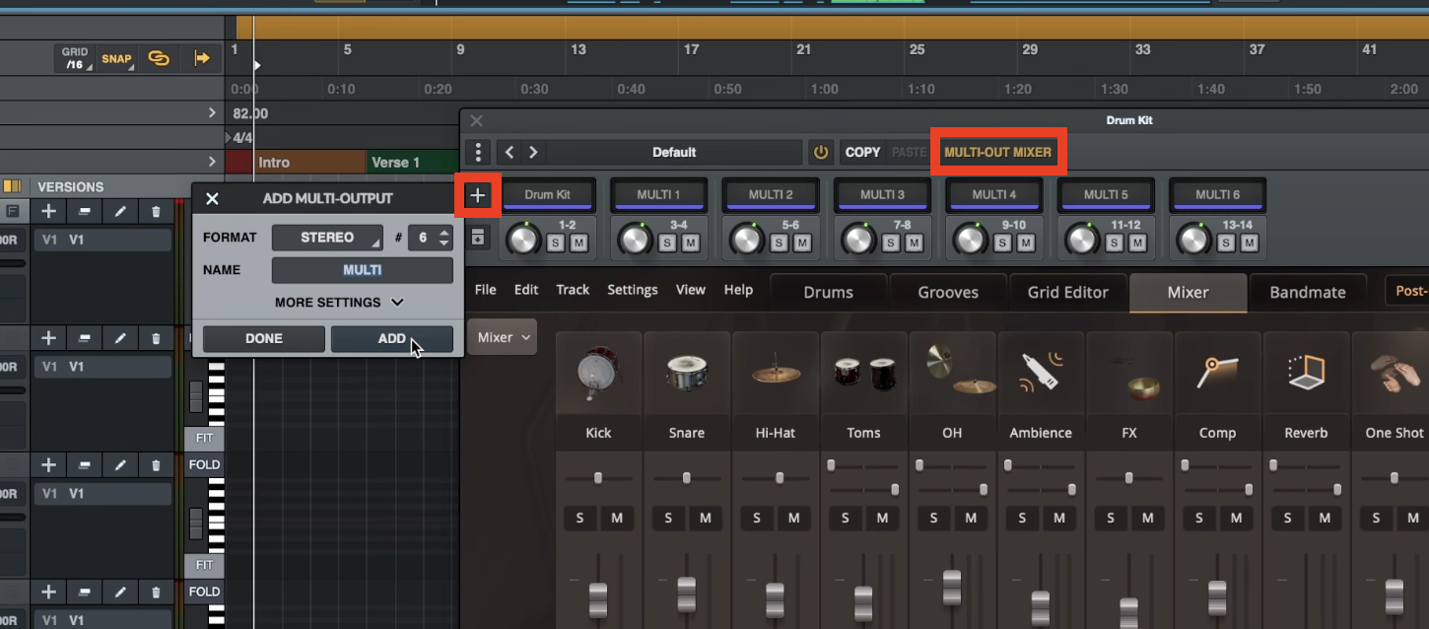Click the COPY button in the plugin header
The image size is (1429, 629).
click(862, 152)
